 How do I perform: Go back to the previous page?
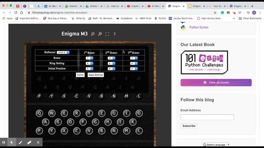4,13
